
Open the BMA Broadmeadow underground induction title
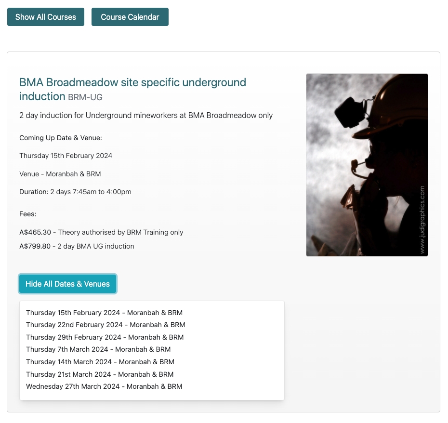132,83
